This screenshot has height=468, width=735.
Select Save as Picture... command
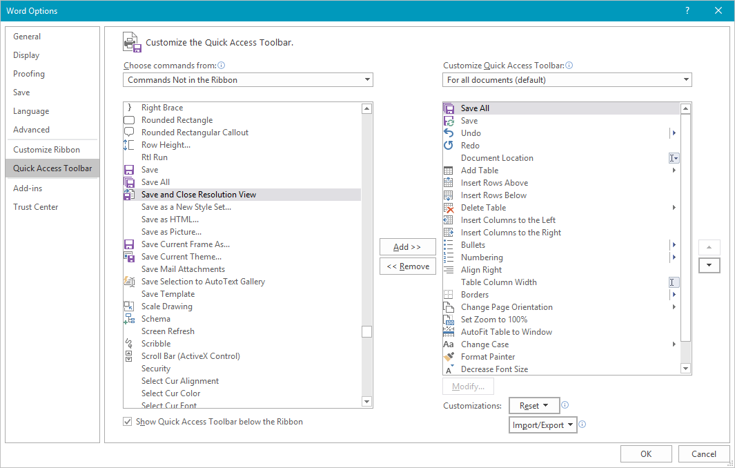(242, 232)
